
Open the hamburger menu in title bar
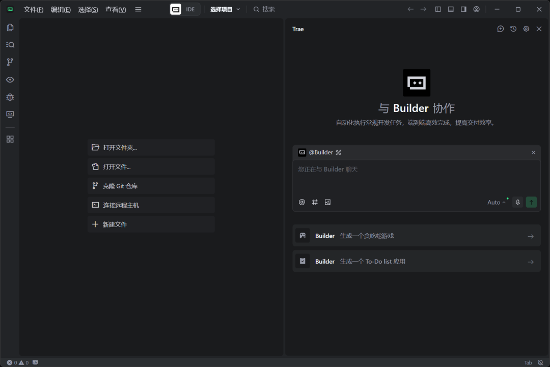point(138,10)
